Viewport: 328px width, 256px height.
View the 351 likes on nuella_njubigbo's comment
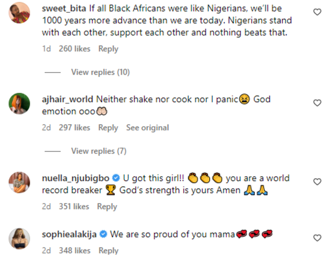pyautogui.click(x=75, y=206)
